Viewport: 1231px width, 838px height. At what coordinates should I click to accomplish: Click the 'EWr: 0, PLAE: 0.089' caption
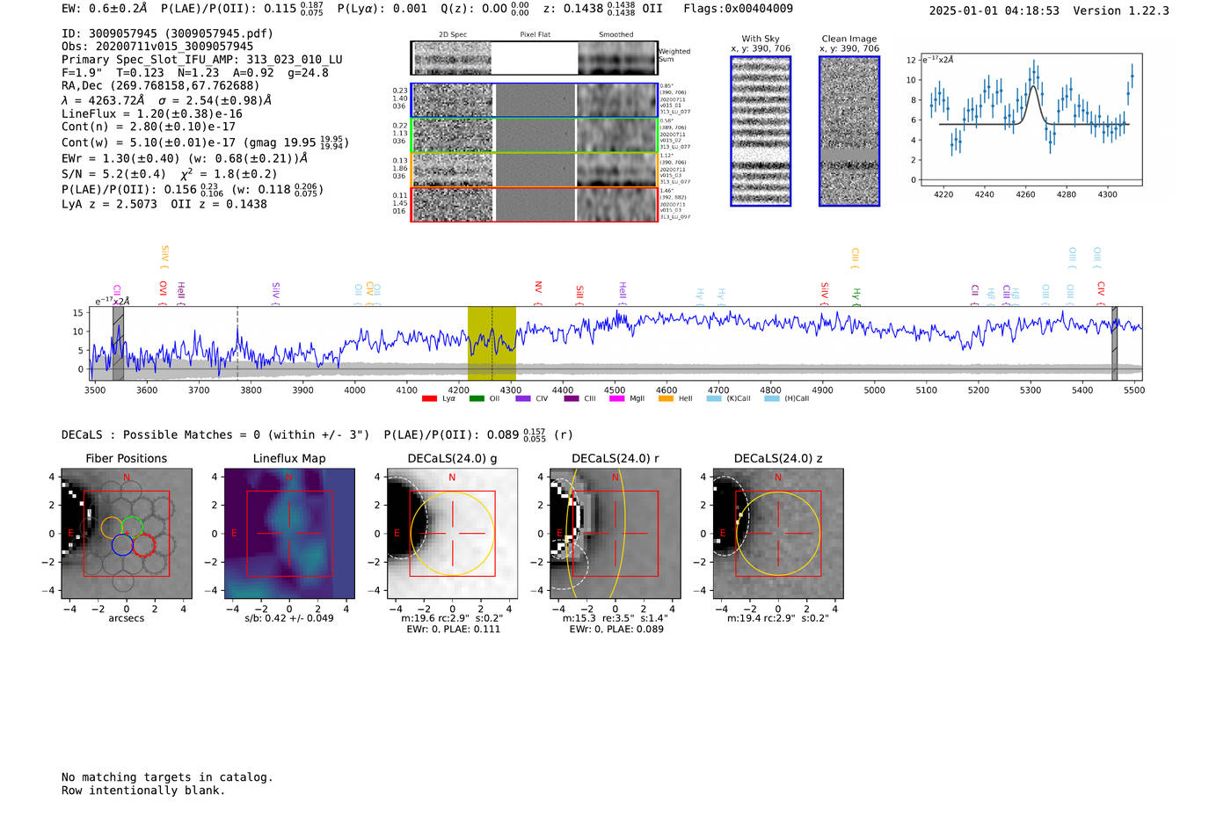[615, 630]
